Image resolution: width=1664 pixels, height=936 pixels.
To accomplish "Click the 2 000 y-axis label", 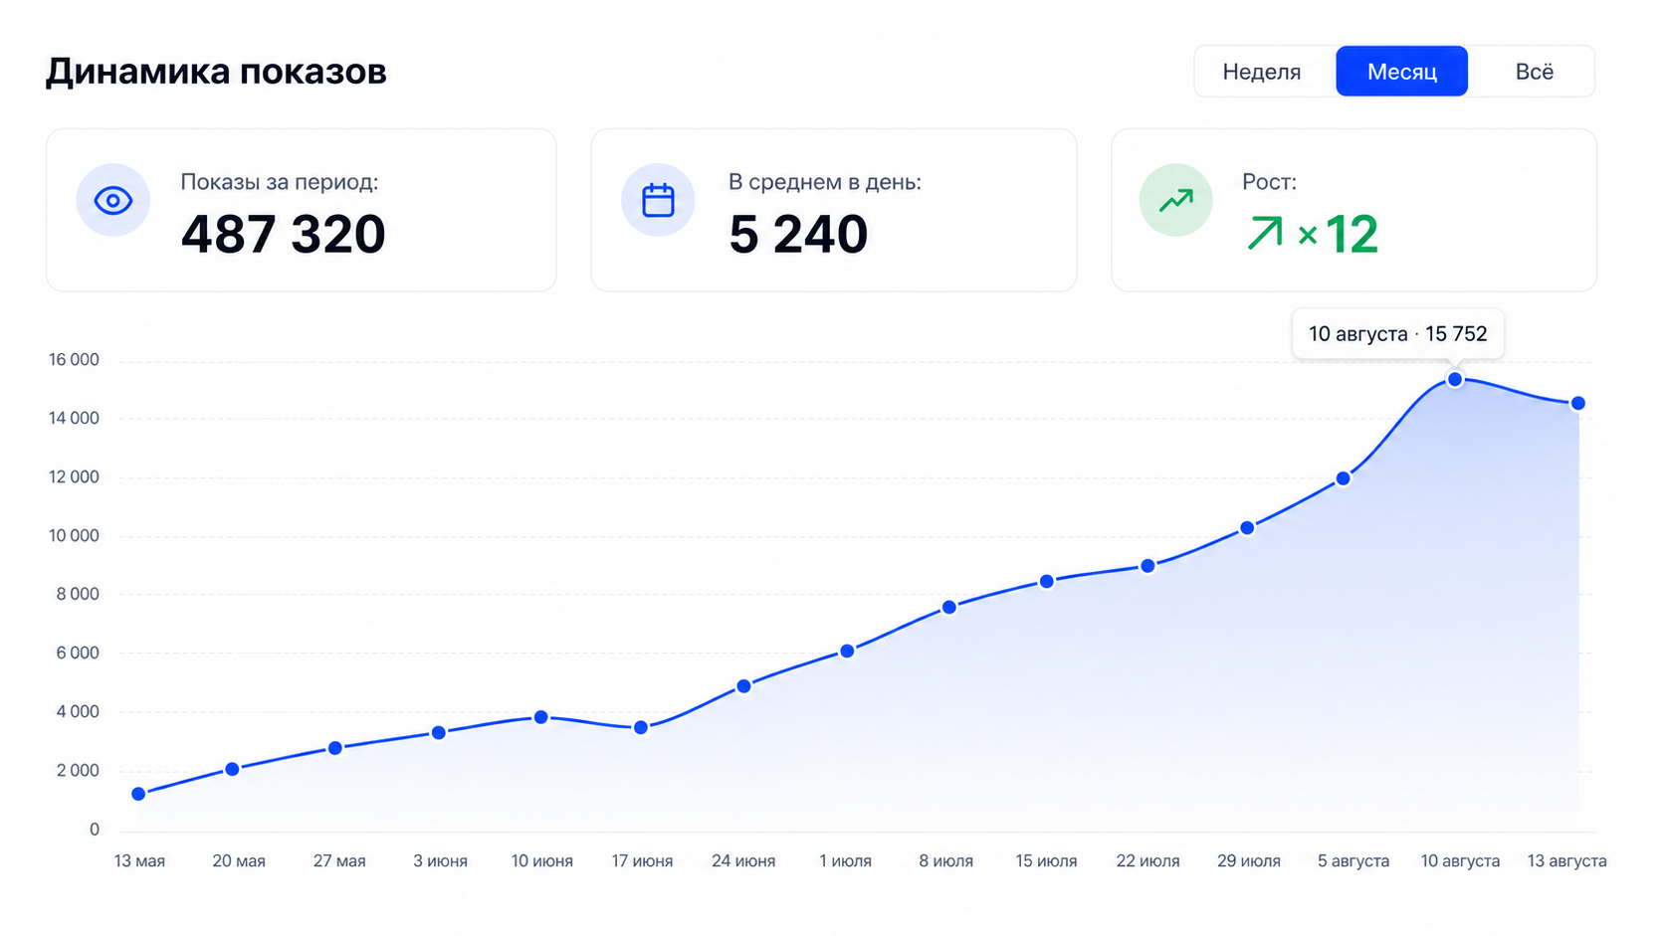I will (78, 771).
